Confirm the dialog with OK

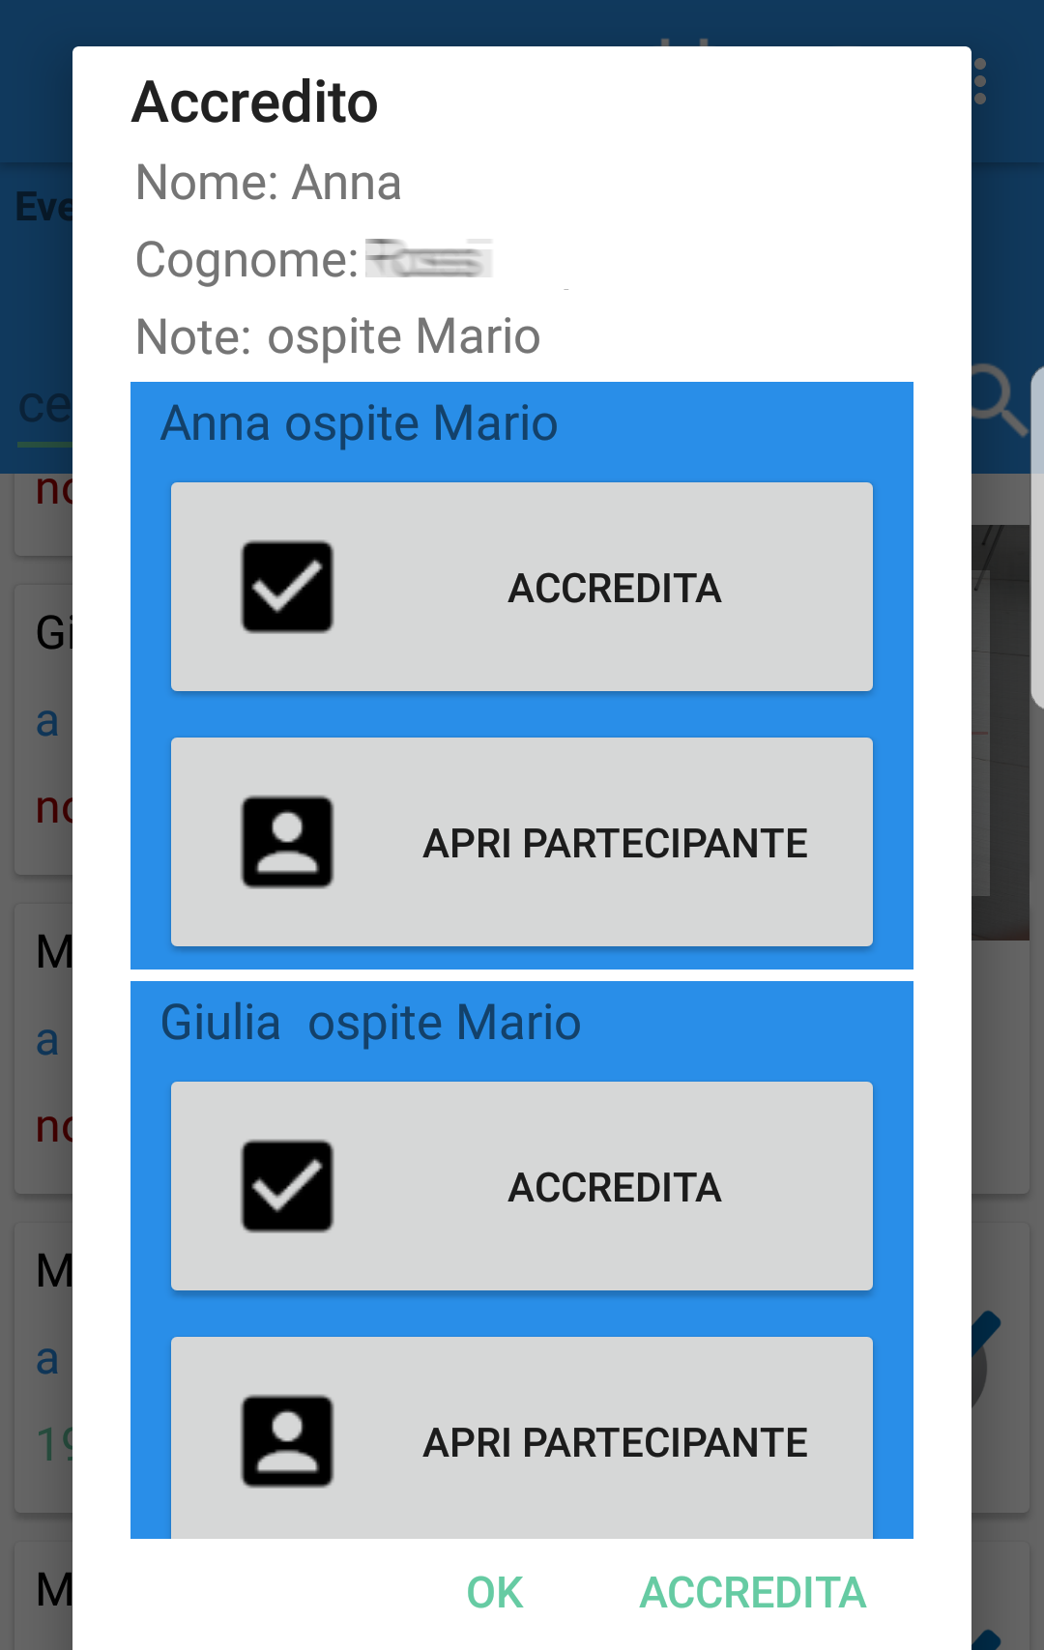[495, 1592]
